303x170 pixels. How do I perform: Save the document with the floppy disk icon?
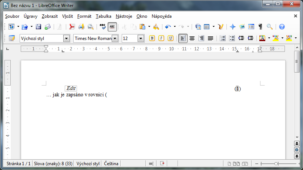pos(38,27)
